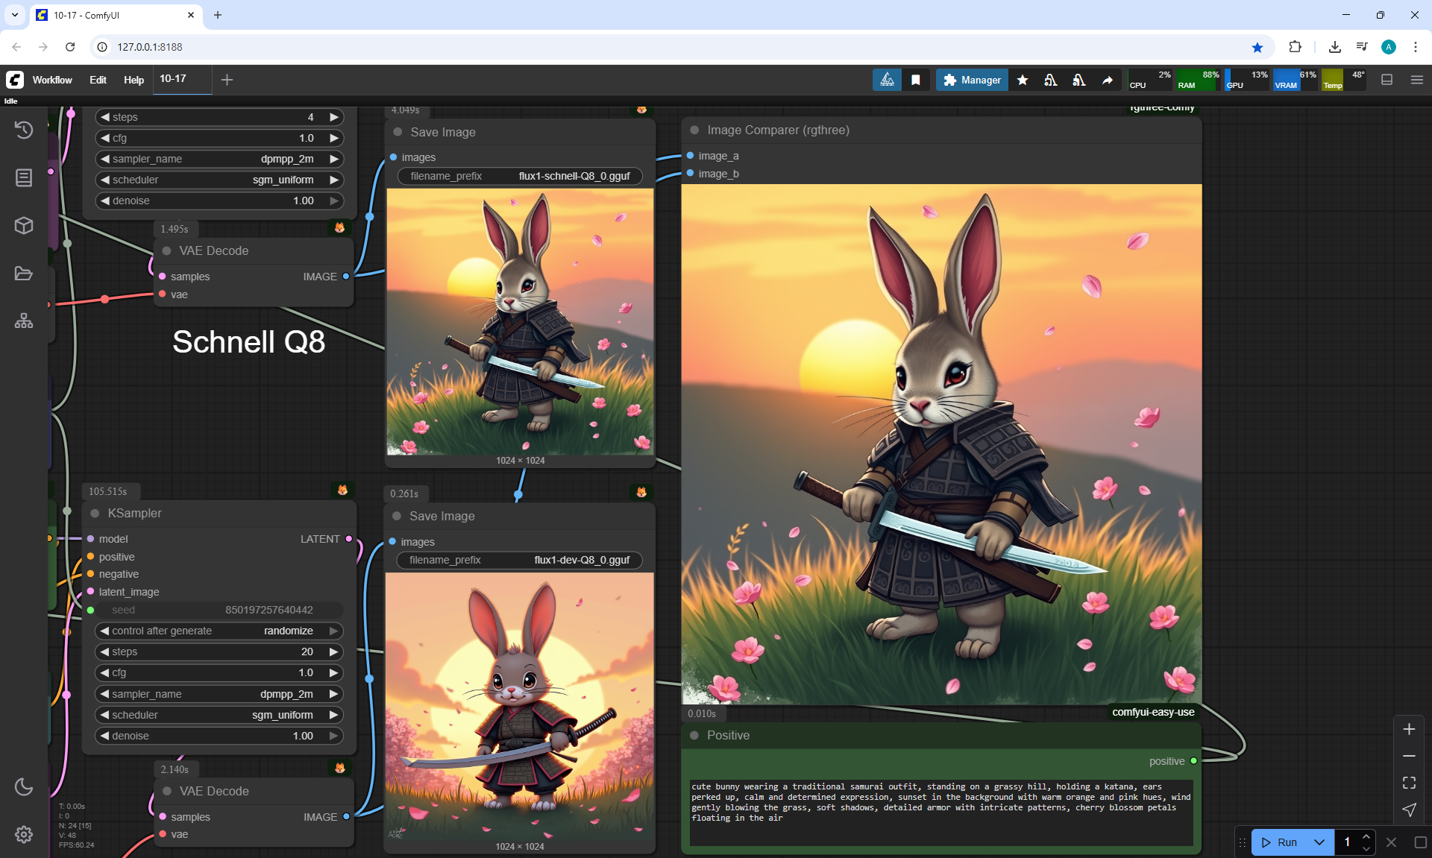
Task: Click the star icon next to Manager
Action: click(x=1023, y=80)
